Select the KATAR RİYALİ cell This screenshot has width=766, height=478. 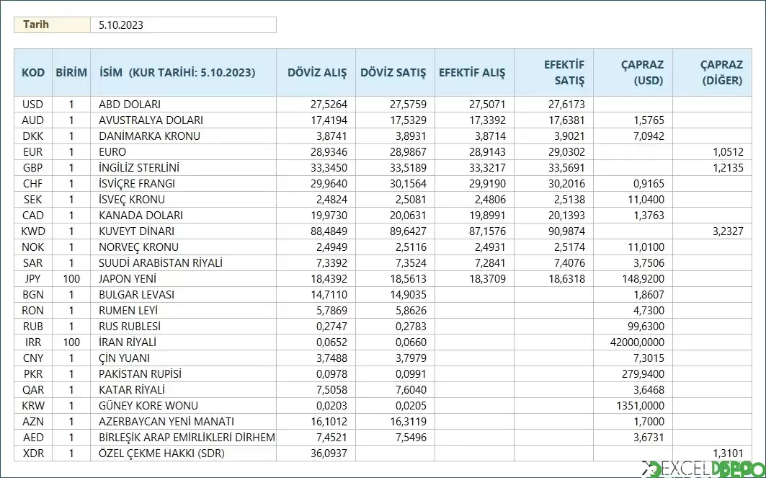tap(183, 390)
